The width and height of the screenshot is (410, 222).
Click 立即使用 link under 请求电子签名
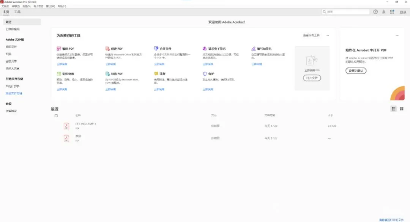[208, 64]
